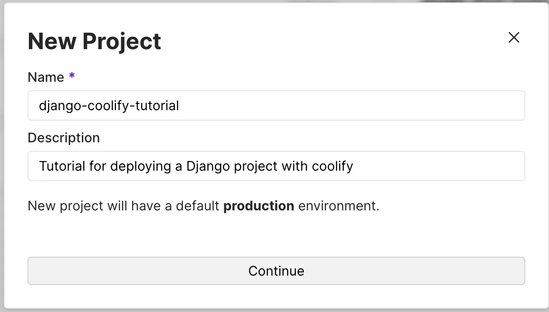Click inside the Description input field
Viewport: 549px width, 312px height.
coord(276,166)
